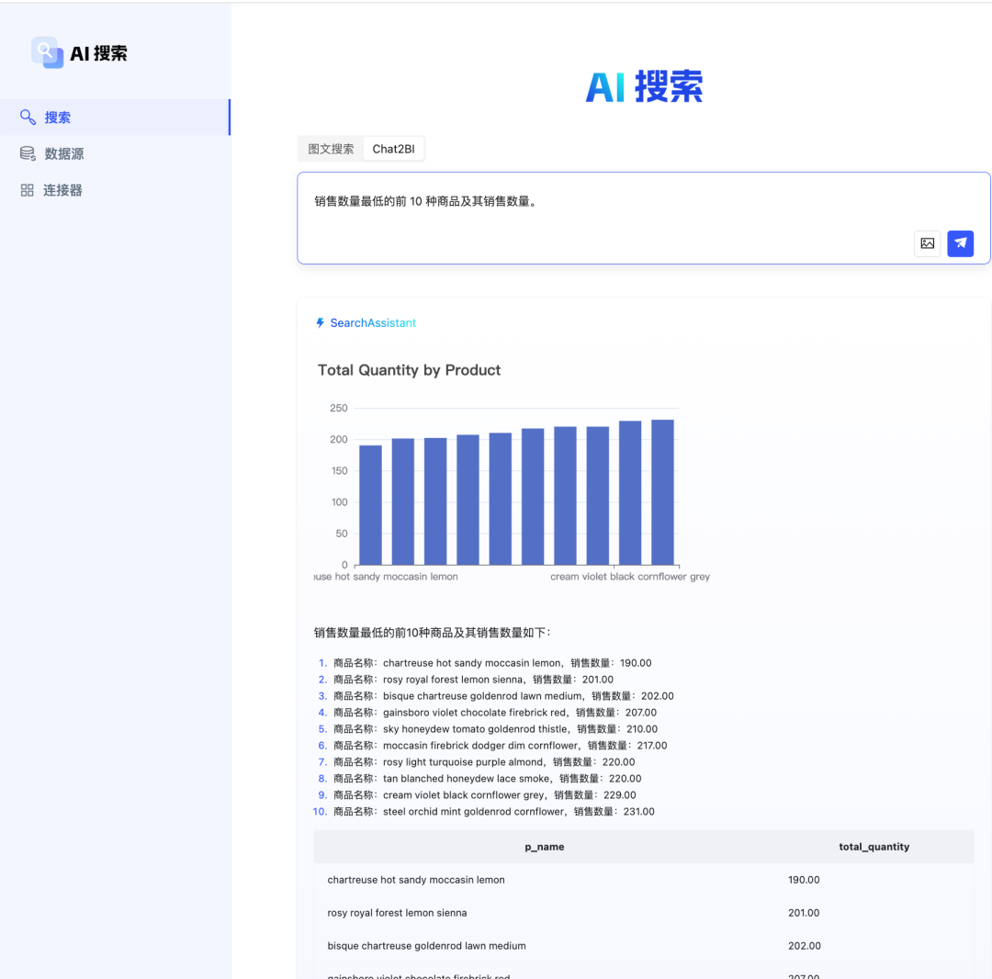Switch to the Chat2BI tab

click(393, 149)
